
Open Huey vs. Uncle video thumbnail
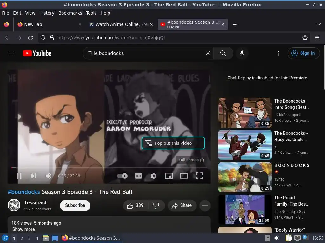245,145
